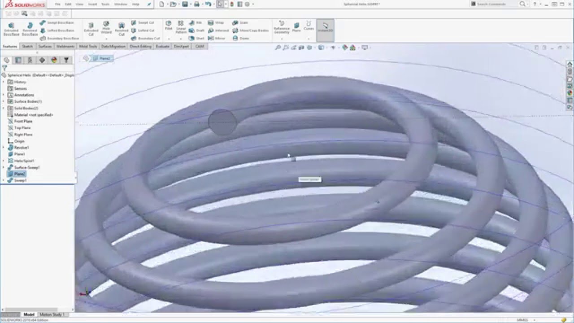Switch to the Sketch tab
The height and width of the screenshot is (323, 574).
tap(27, 46)
